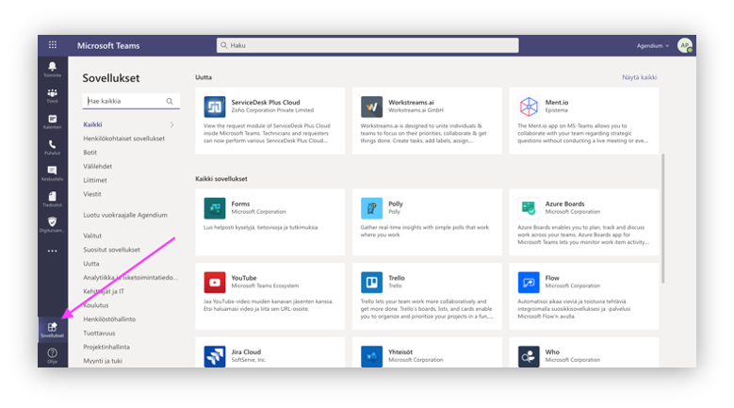Image resolution: width=734 pixels, height=408 pixels.
Task: Select the Välilehdet category
Action: click(x=97, y=166)
